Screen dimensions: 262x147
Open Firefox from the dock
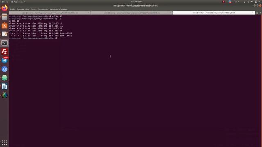[5, 8]
